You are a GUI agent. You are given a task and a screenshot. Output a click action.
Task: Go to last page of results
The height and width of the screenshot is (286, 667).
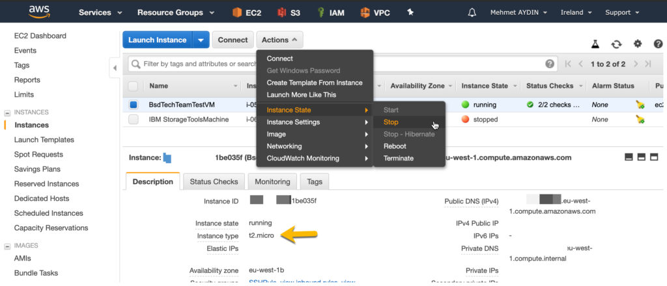(x=648, y=64)
